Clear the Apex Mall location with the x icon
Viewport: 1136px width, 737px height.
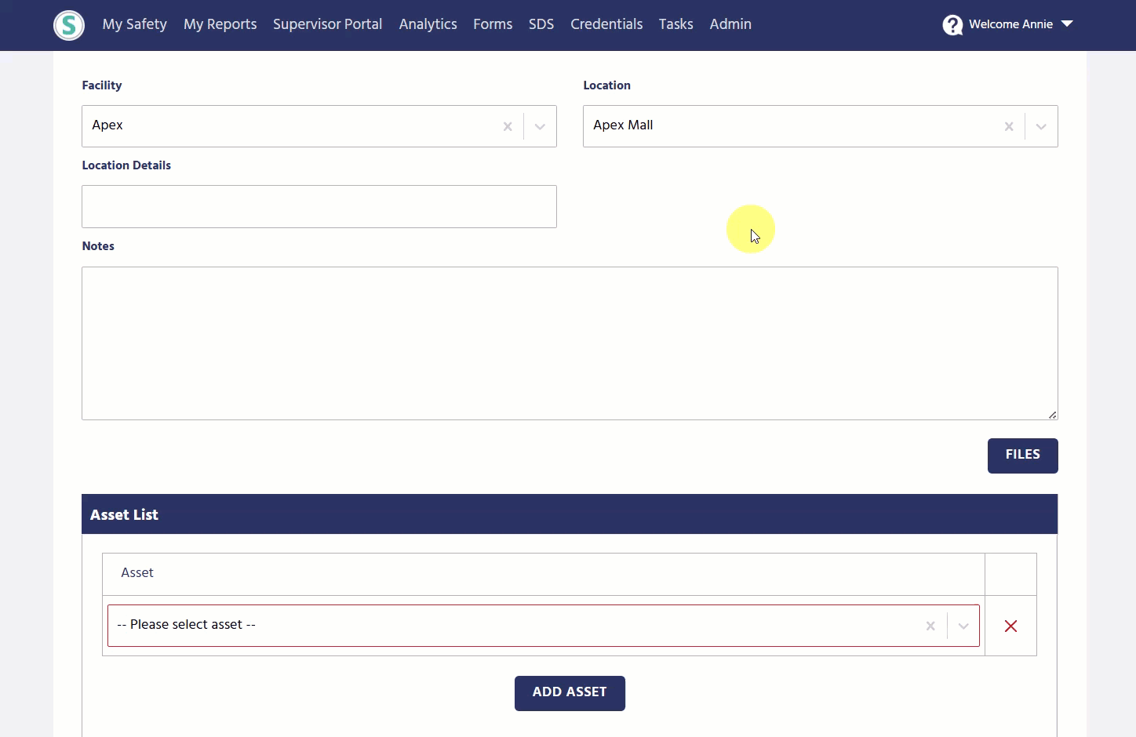pyautogui.click(x=1009, y=126)
